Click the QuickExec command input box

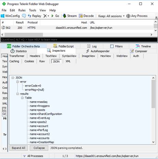point(79,40)
